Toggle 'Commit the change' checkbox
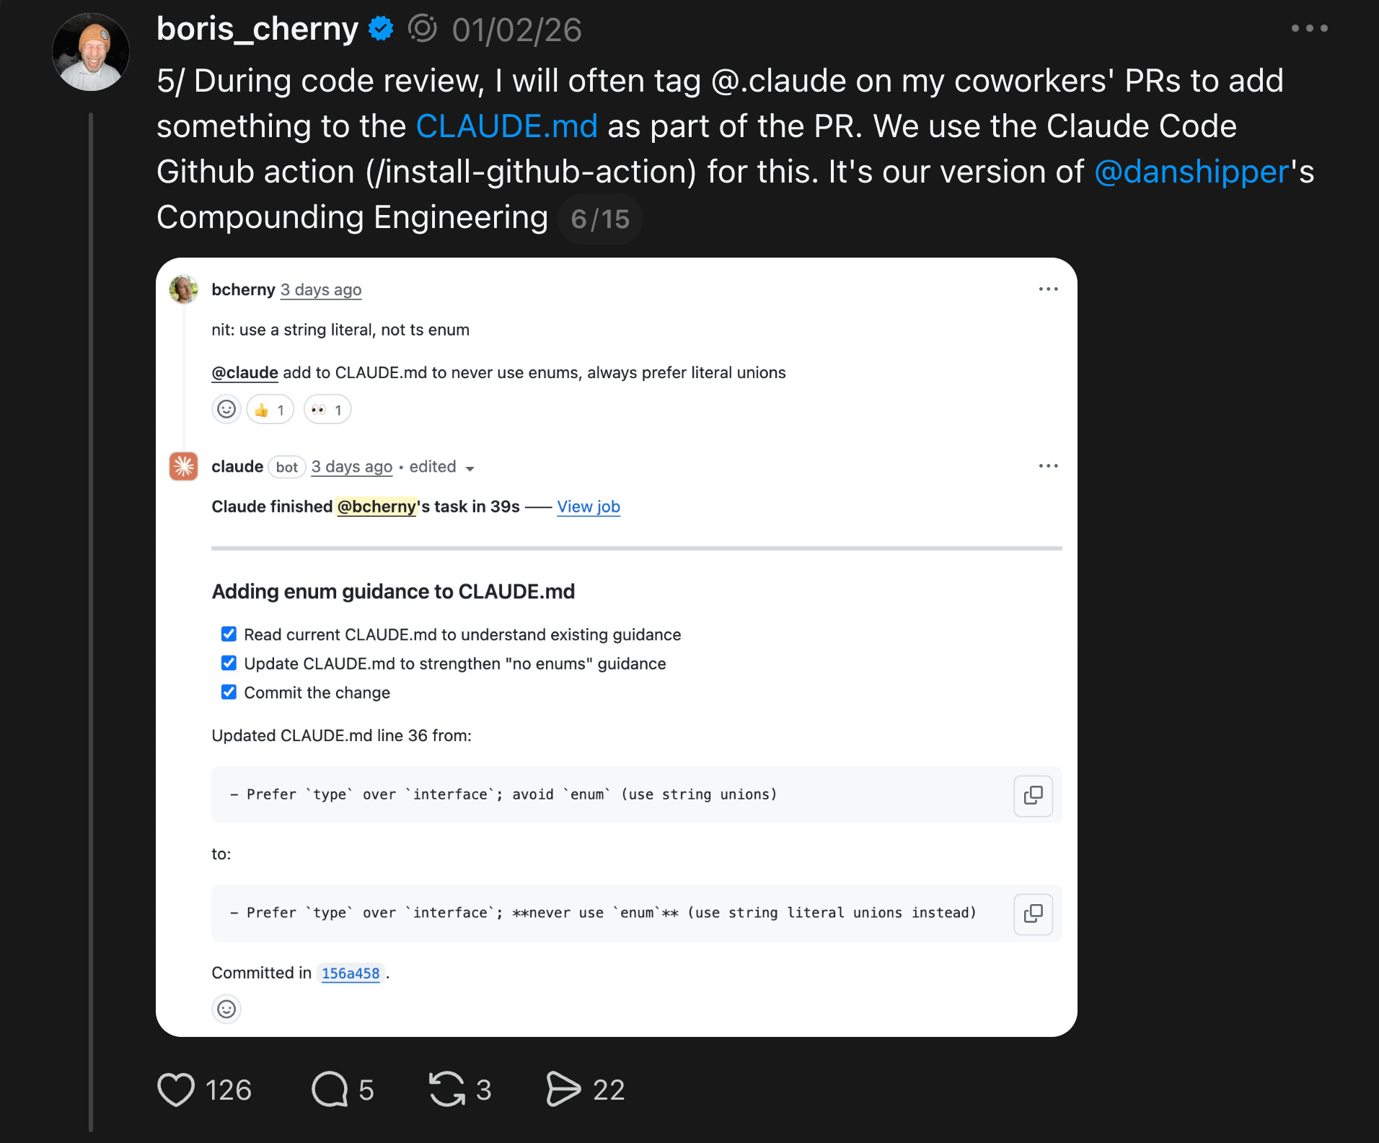This screenshot has height=1143, width=1379. click(229, 691)
